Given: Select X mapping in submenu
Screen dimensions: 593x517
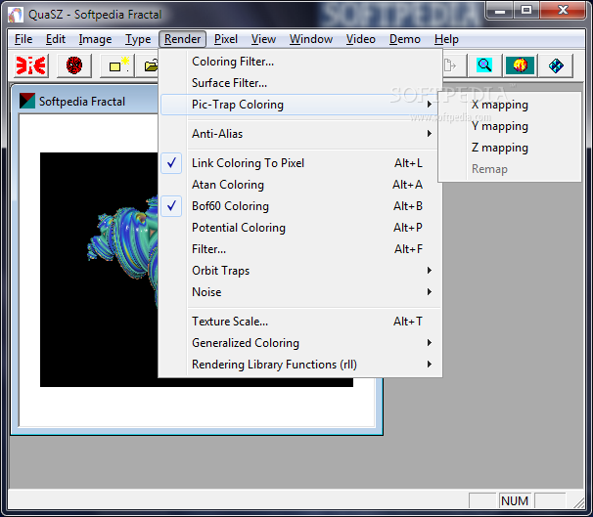Looking at the screenshot, I should tap(510, 105).
